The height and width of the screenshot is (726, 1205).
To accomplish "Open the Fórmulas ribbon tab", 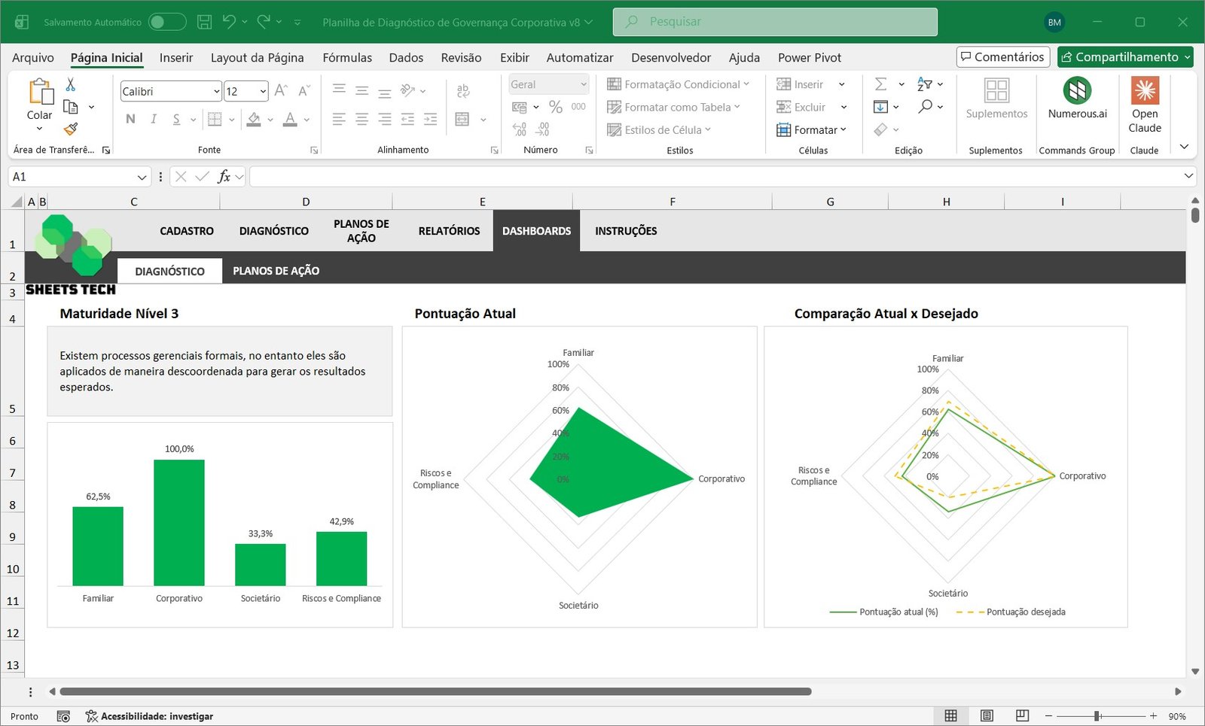I will point(346,57).
